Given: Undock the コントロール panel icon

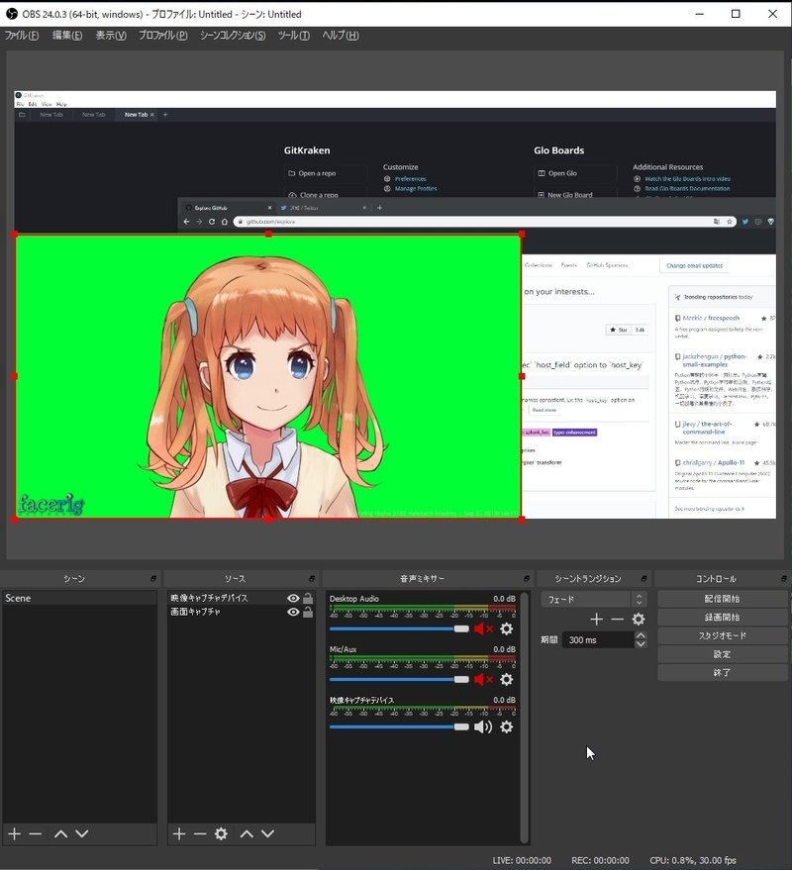Looking at the screenshot, I should [x=784, y=579].
